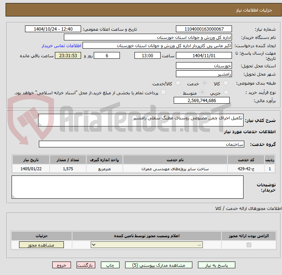Click پاسخ به نیاز button
The width and height of the screenshot is (282, 275).
[217, 265]
